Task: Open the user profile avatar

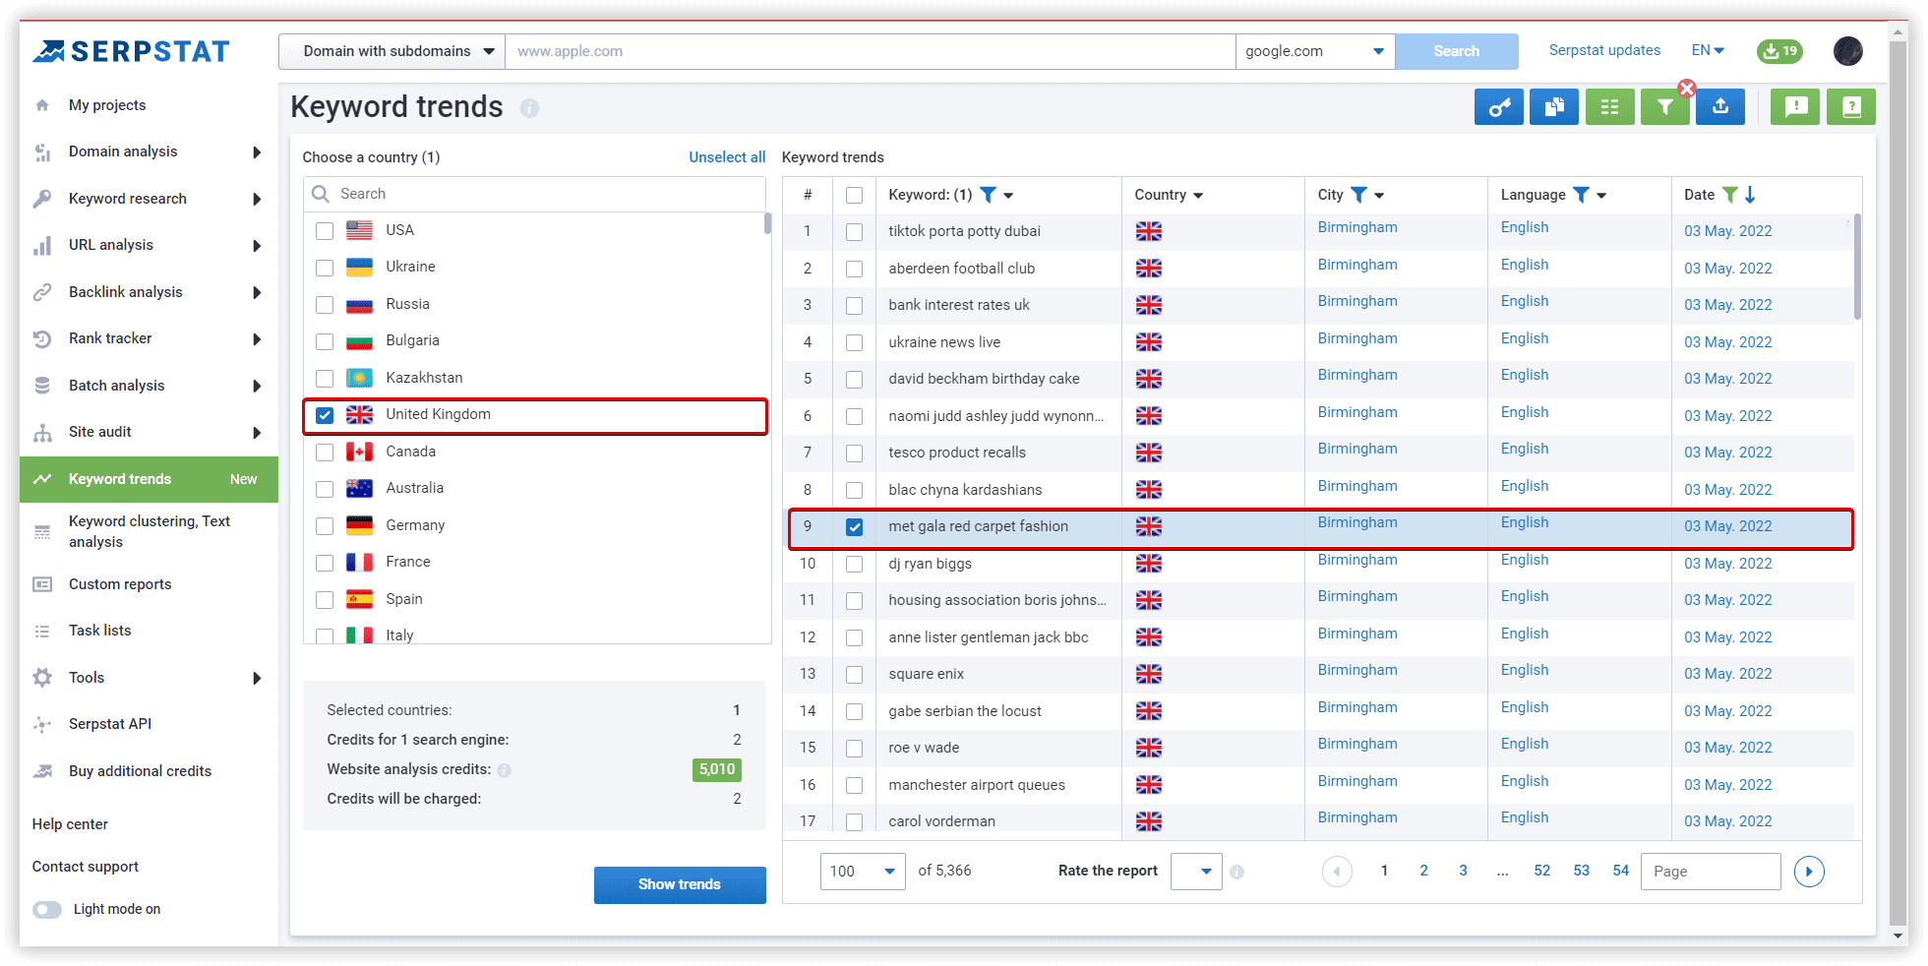Action: (1848, 51)
